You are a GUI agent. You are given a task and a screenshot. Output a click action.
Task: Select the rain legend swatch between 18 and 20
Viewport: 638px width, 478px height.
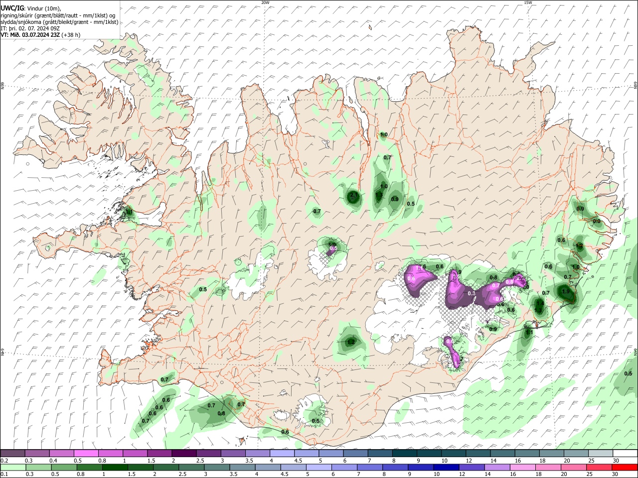[548, 468]
